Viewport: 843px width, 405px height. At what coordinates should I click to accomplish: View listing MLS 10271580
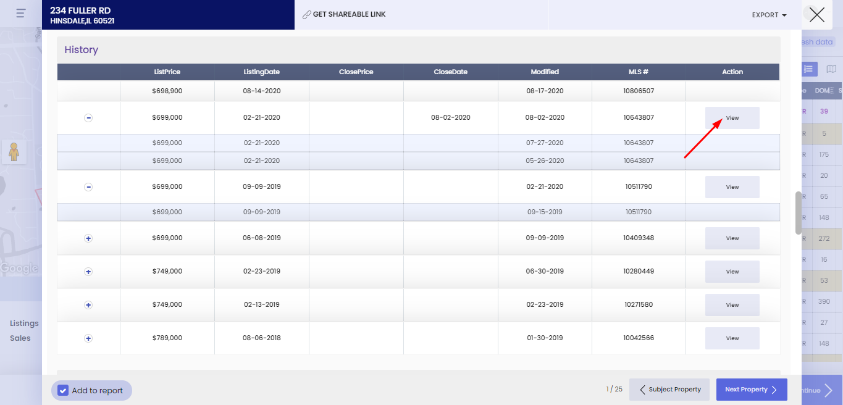tap(732, 305)
